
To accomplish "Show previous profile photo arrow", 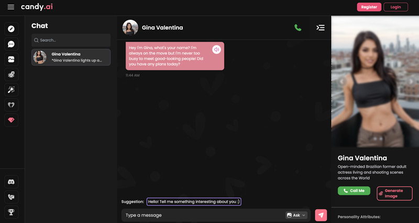I will (342, 81).
